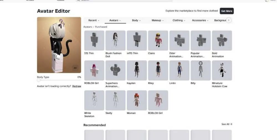Image resolution: width=277 pixels, height=140 pixels.
Task: Select the Elder Animation bundle thumbnail
Action: click(179, 40)
